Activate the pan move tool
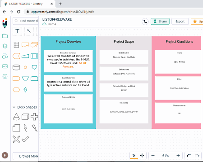 point(142,156)
